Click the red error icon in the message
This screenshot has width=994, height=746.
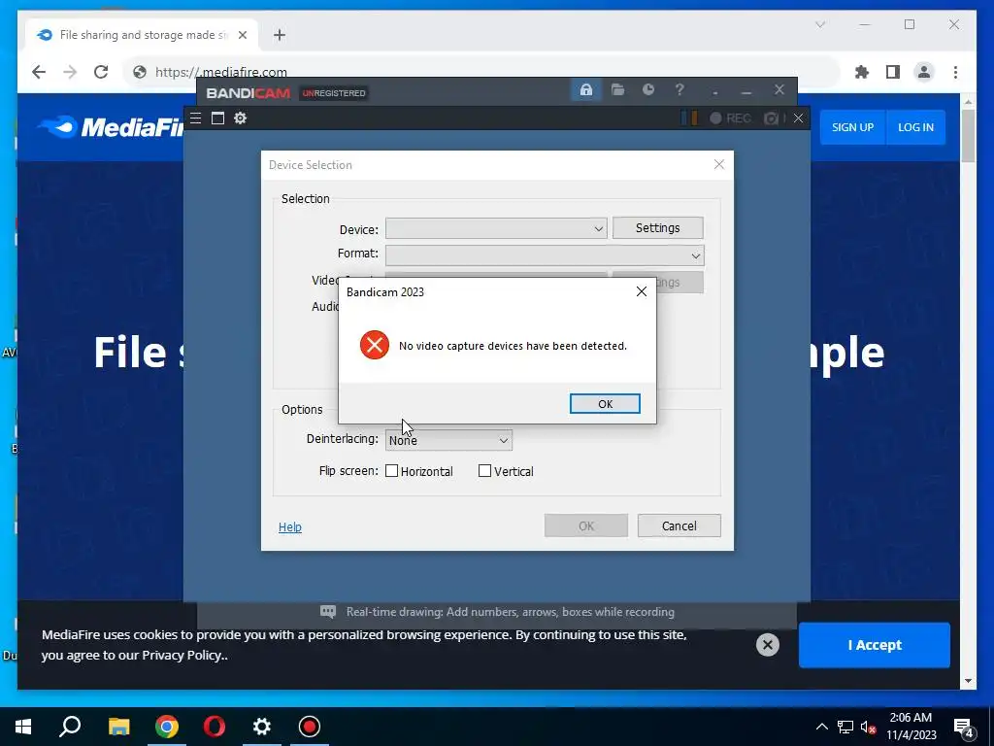(375, 345)
